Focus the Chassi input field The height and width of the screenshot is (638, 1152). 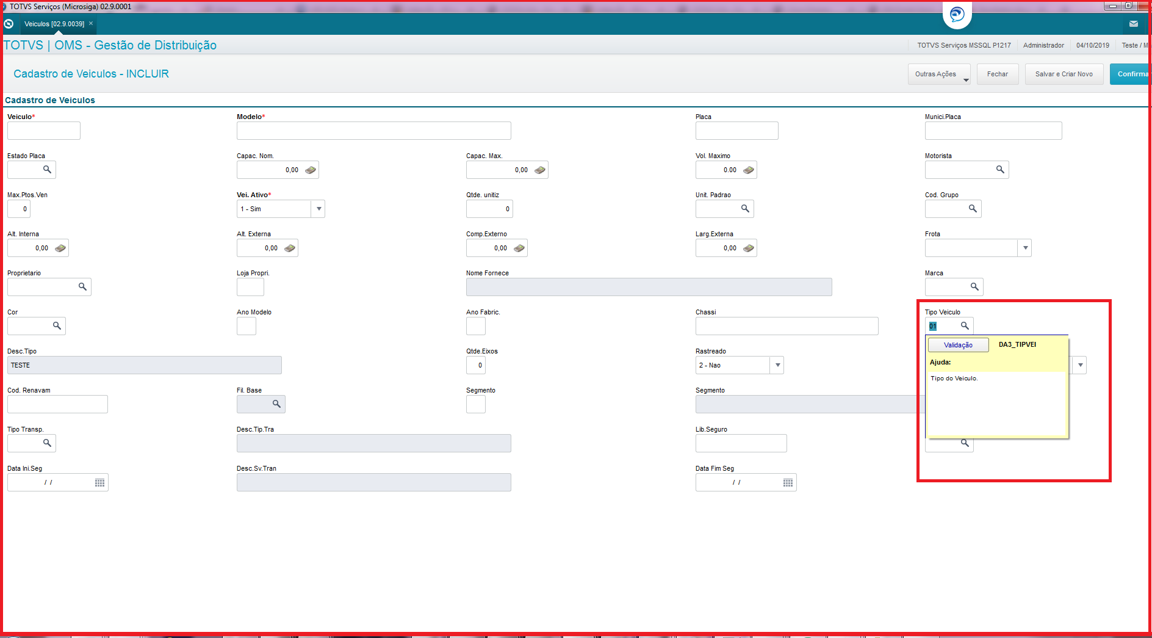point(787,326)
